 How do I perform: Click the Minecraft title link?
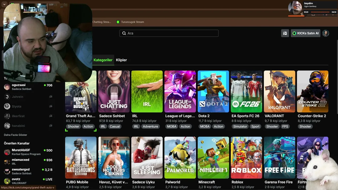pos(206,182)
